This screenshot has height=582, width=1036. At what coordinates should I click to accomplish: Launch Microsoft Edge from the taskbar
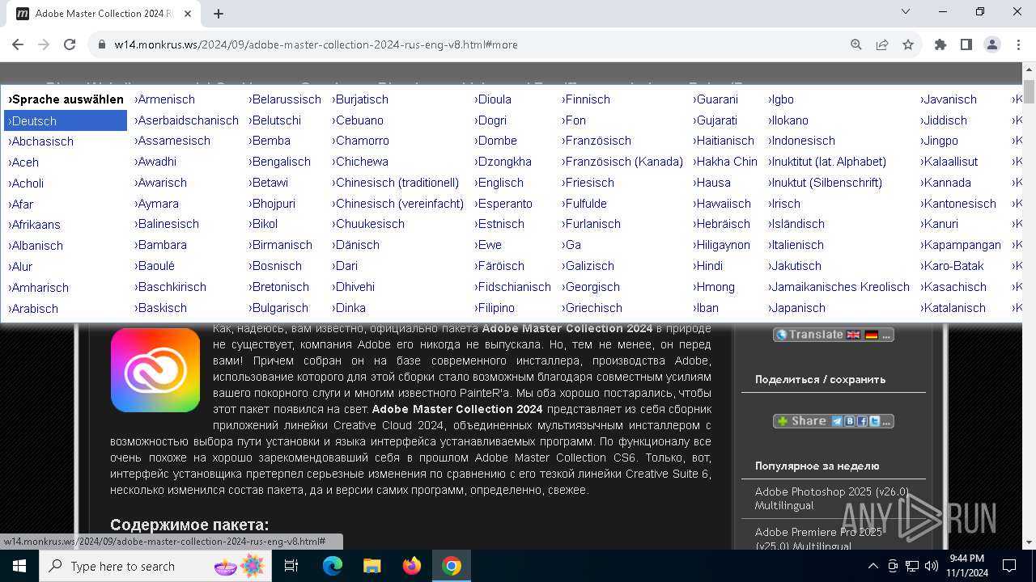pos(333,566)
